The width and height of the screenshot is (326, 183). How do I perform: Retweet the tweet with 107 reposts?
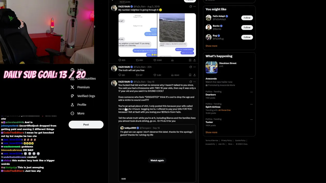pos(137,75)
